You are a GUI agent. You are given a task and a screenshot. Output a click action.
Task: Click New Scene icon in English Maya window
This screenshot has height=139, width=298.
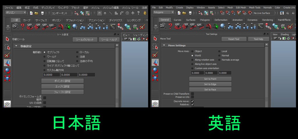179,13
